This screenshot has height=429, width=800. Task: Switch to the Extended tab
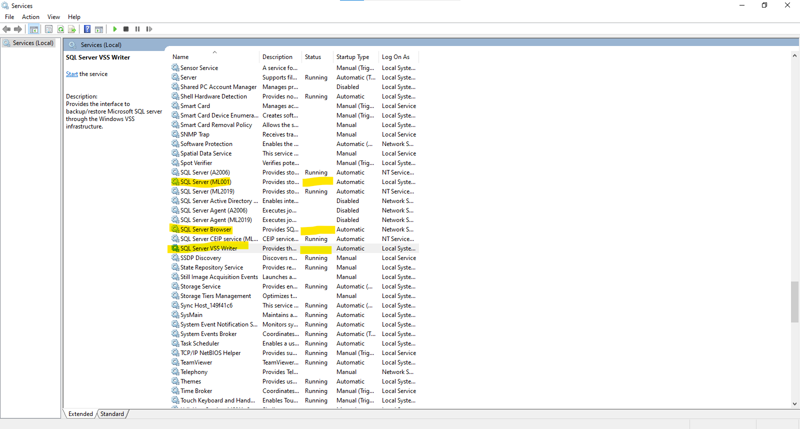(80, 414)
